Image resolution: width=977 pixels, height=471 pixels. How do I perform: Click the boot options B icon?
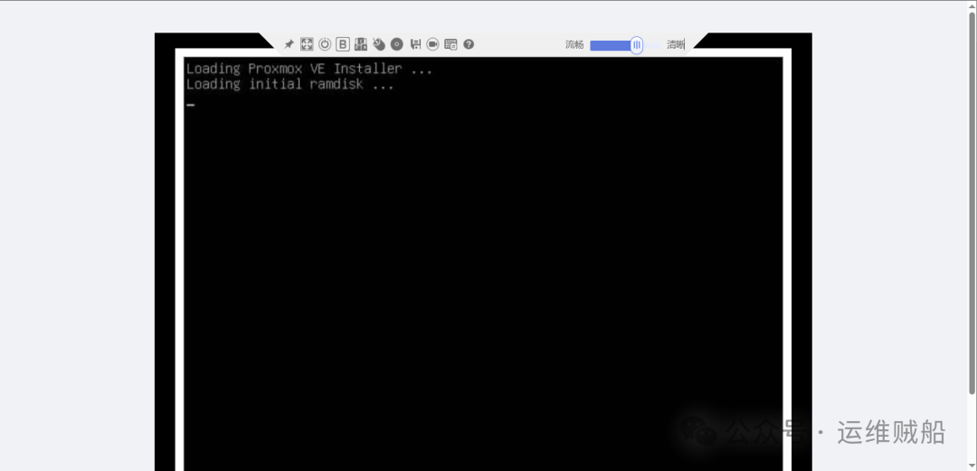coord(343,44)
